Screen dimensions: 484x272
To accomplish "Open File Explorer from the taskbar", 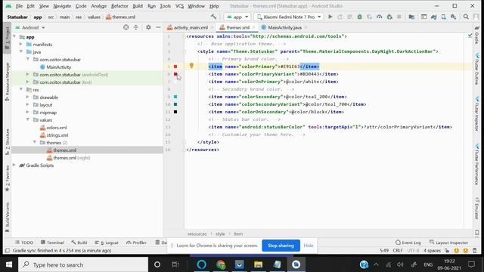I will click(x=259, y=264).
